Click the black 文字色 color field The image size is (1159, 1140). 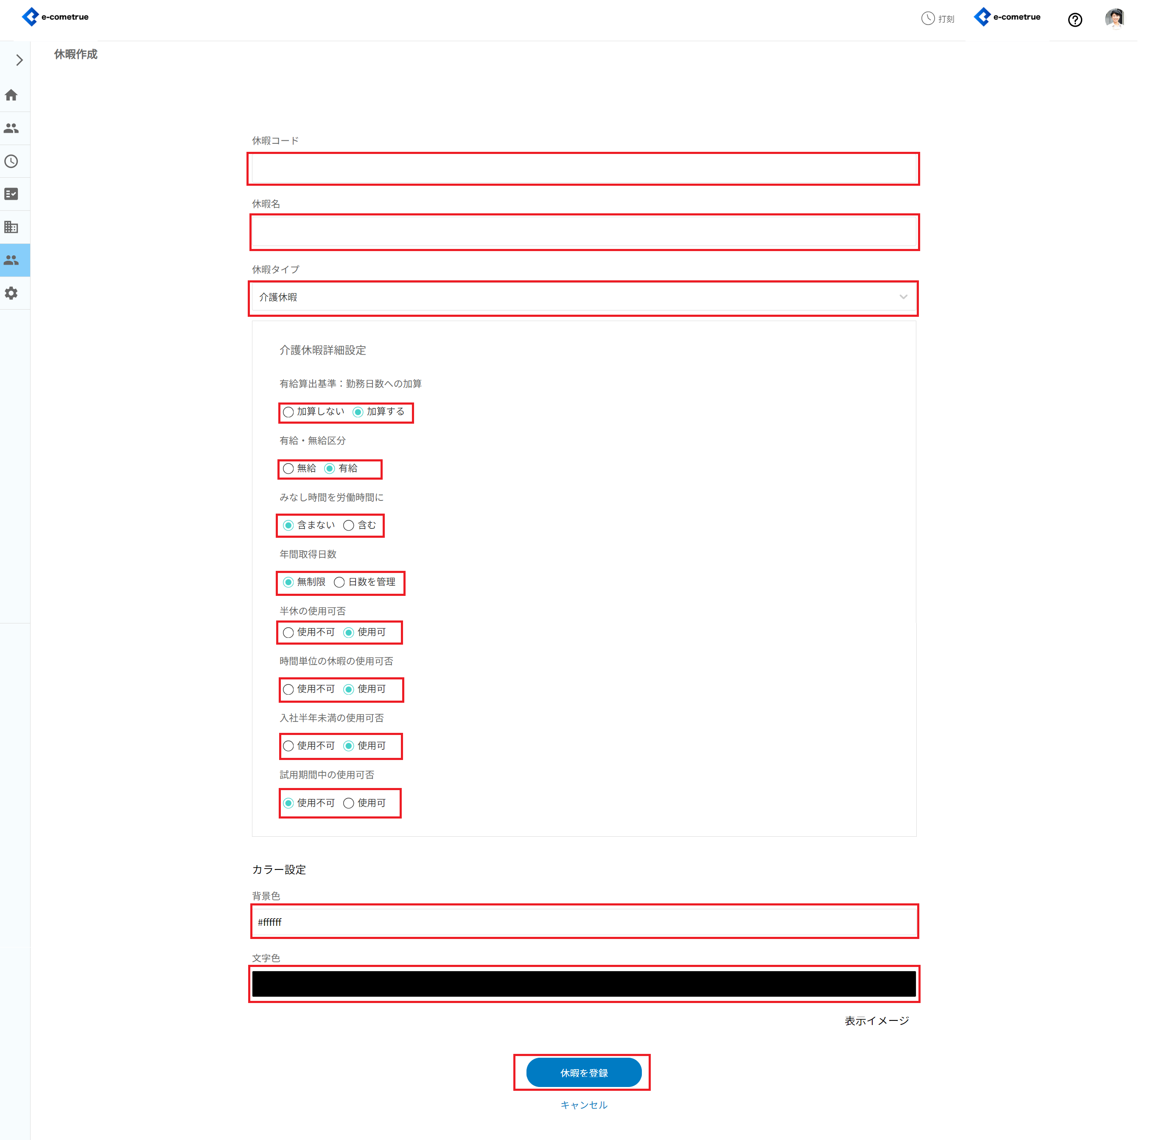(583, 984)
